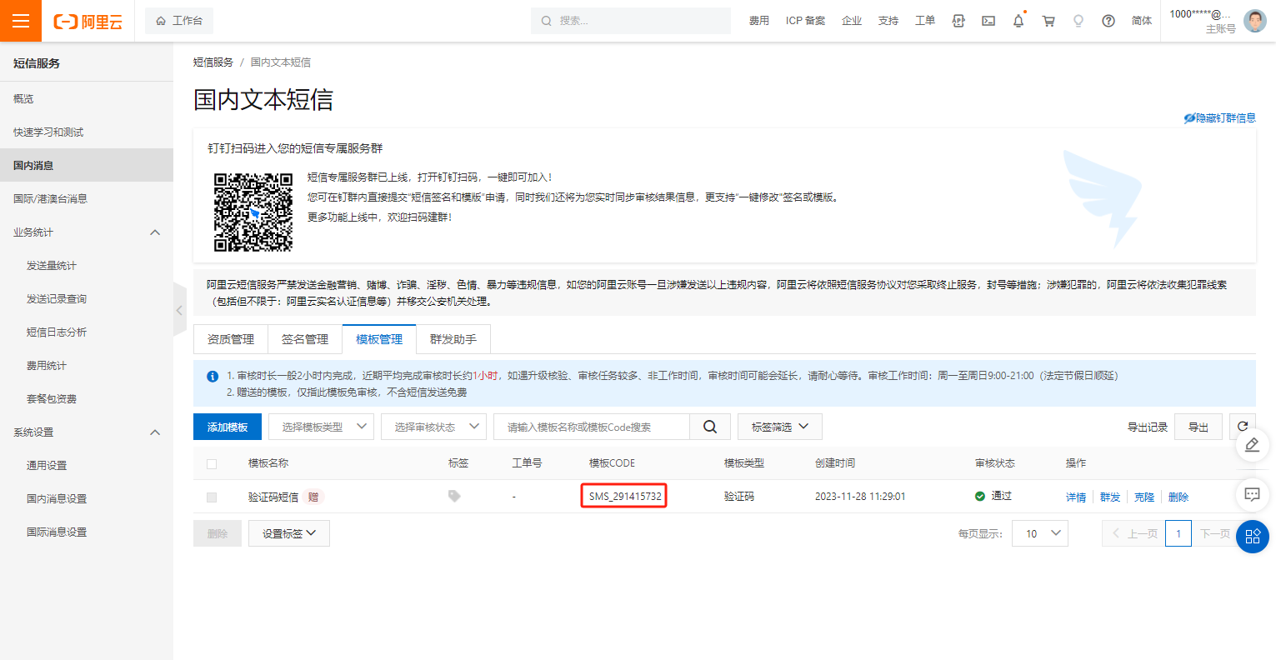The image size is (1276, 660).
Task: Check the 验证码短信 row checkbox
Action: pyautogui.click(x=212, y=497)
